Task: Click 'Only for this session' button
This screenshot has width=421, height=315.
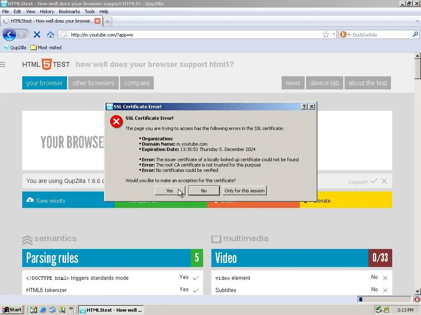Action: click(x=244, y=191)
